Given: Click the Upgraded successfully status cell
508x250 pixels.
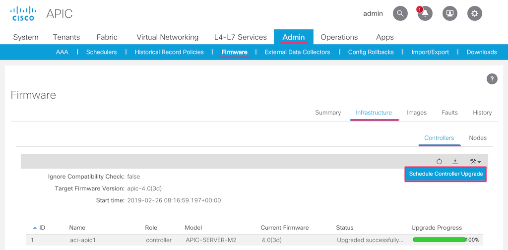Looking at the screenshot, I should (x=370, y=240).
